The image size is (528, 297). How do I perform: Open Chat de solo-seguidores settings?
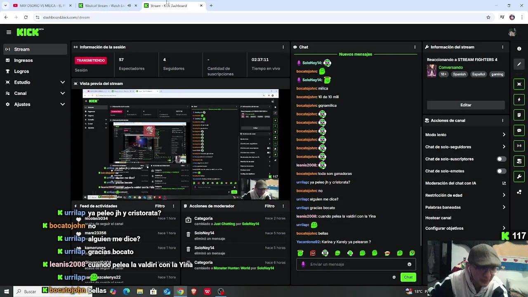(x=465, y=147)
